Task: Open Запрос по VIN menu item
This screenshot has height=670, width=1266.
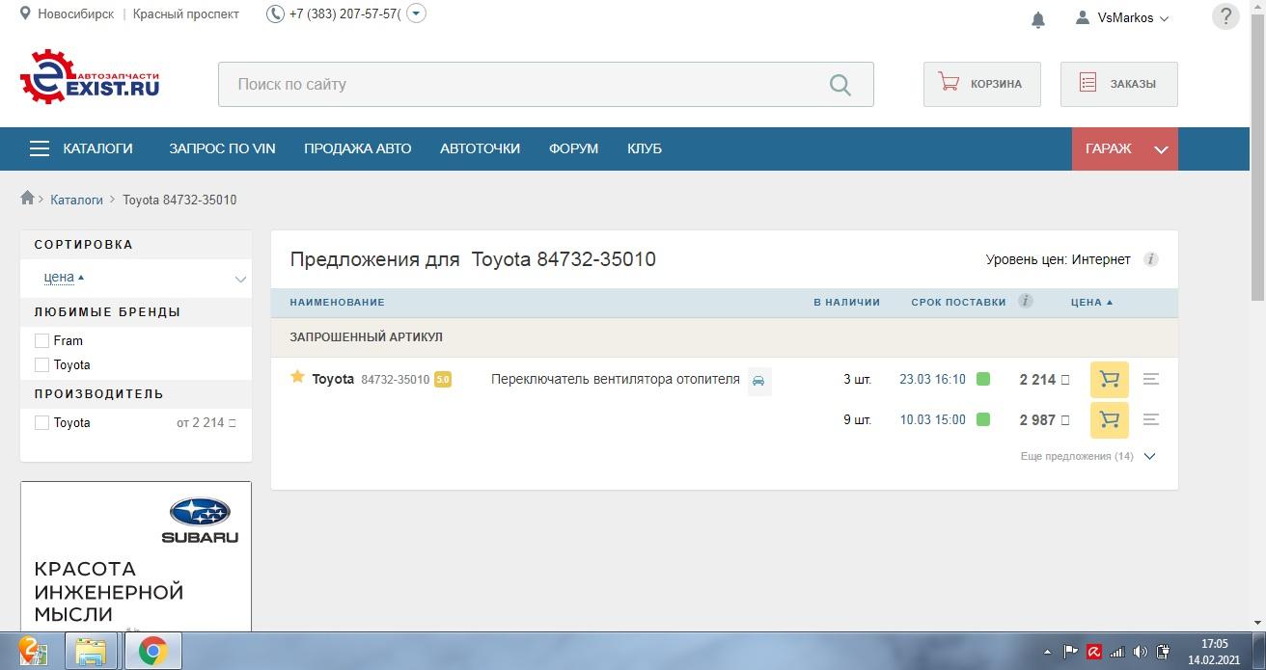Action: (x=222, y=148)
